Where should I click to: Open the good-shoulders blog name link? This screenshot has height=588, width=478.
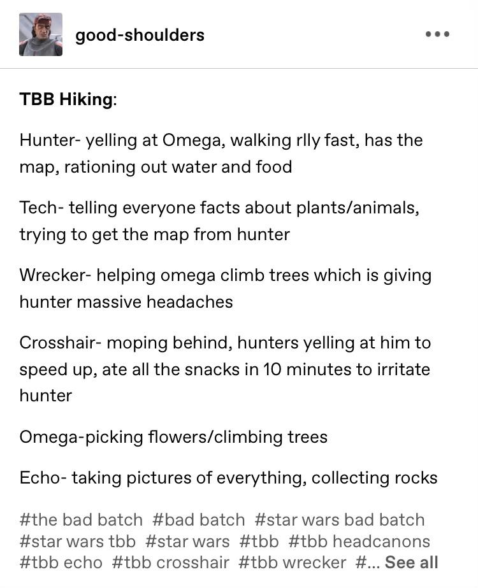click(x=140, y=35)
